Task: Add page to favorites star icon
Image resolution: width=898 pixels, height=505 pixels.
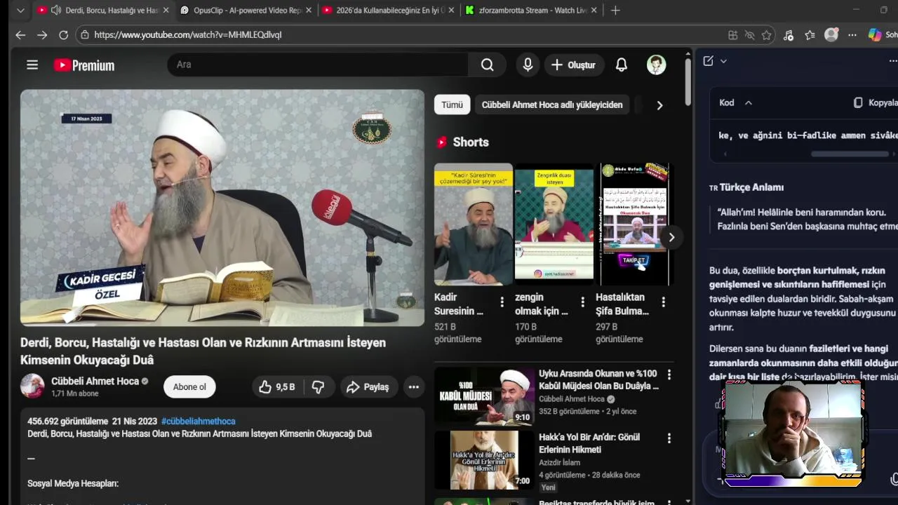Action: [x=767, y=35]
